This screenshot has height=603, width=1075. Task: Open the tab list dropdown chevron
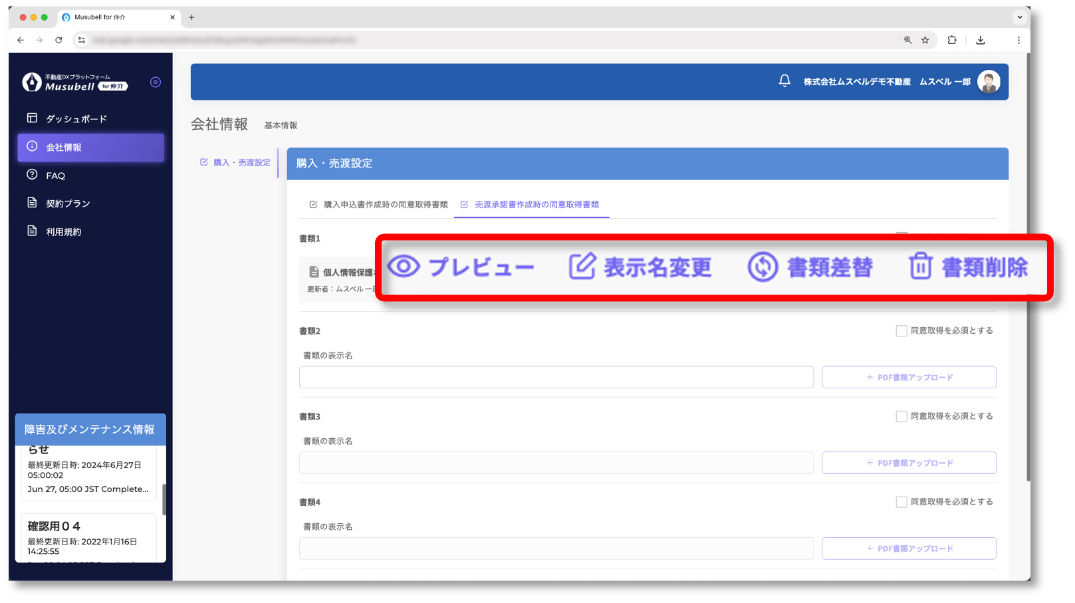point(1019,17)
